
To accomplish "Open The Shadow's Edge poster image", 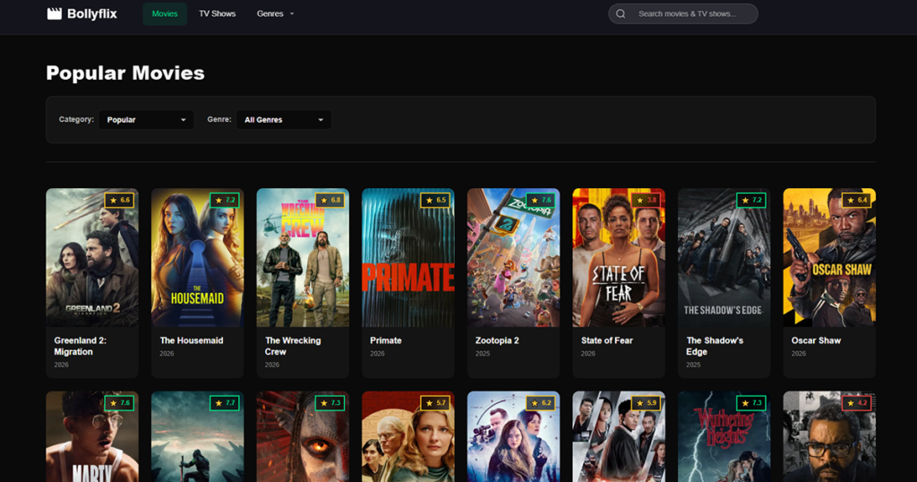I will click(x=724, y=257).
